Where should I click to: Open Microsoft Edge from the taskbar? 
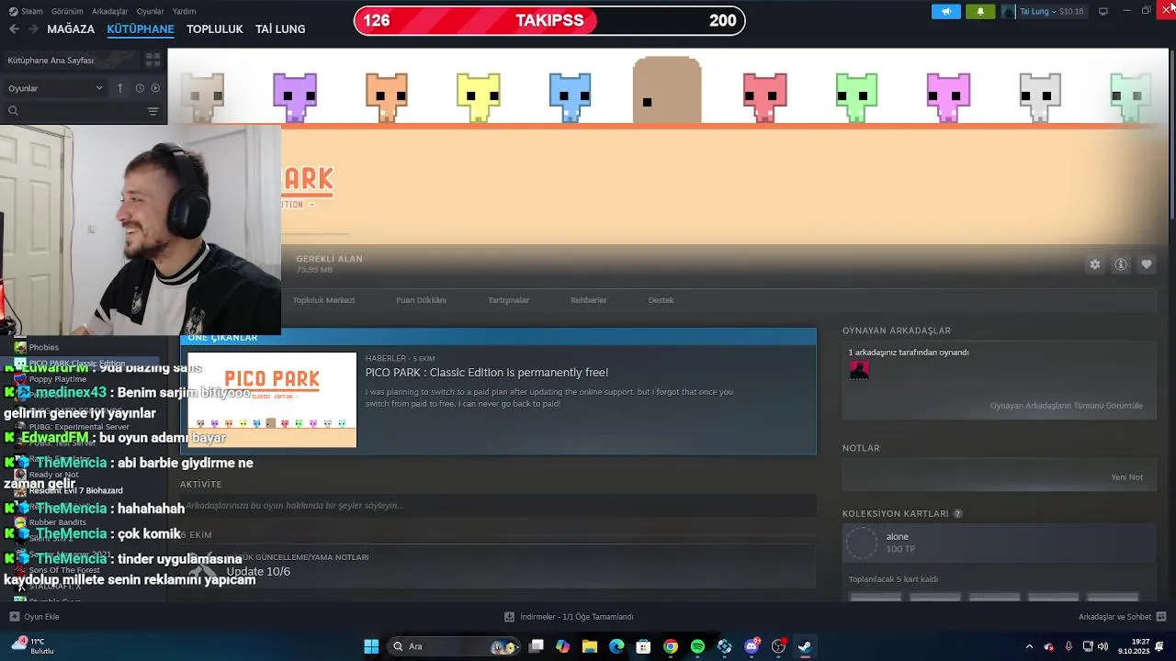click(x=616, y=646)
